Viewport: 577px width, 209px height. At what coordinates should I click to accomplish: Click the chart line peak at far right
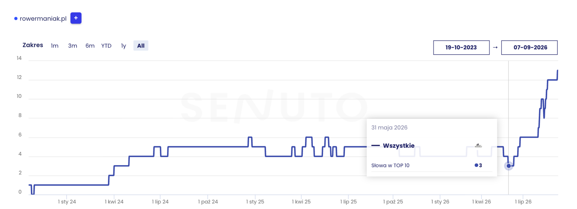point(557,71)
